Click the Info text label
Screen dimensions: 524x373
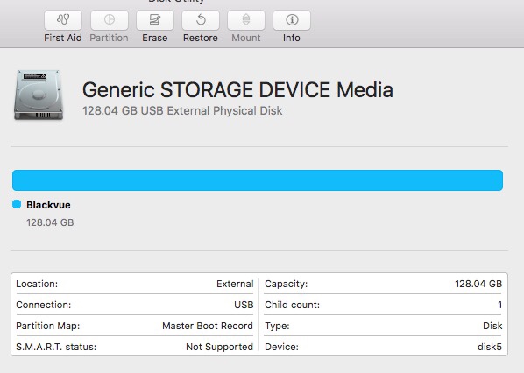tap(292, 38)
